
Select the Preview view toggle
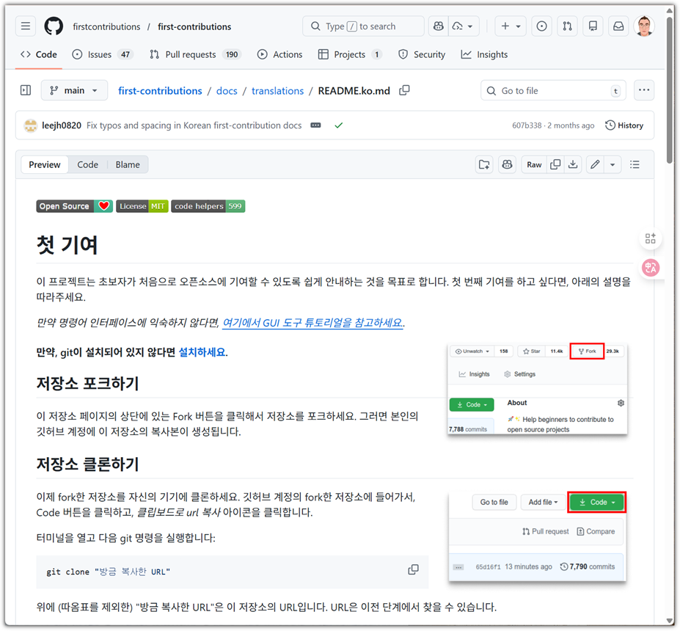[x=45, y=165]
